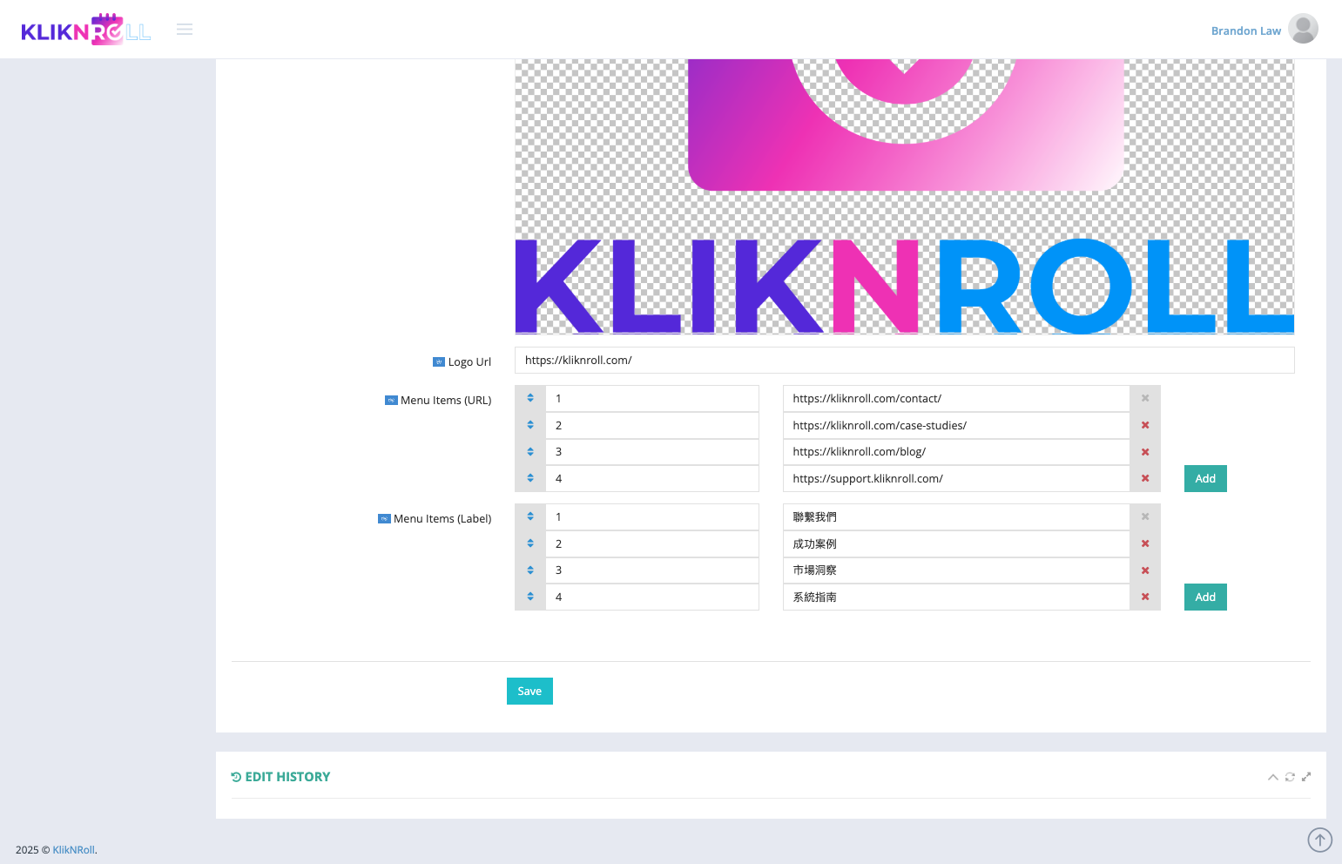
Task: Click reorder handle of contact URL row
Action: click(530, 398)
